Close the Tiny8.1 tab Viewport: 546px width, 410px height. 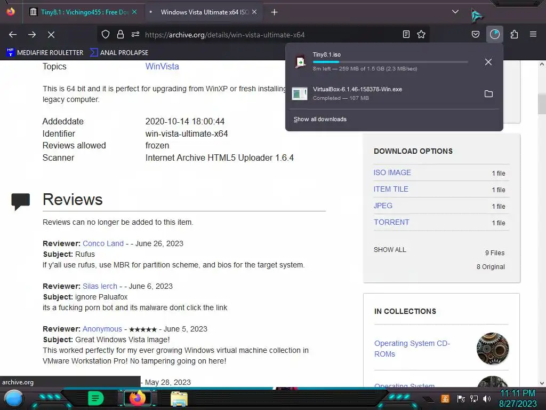(x=134, y=12)
